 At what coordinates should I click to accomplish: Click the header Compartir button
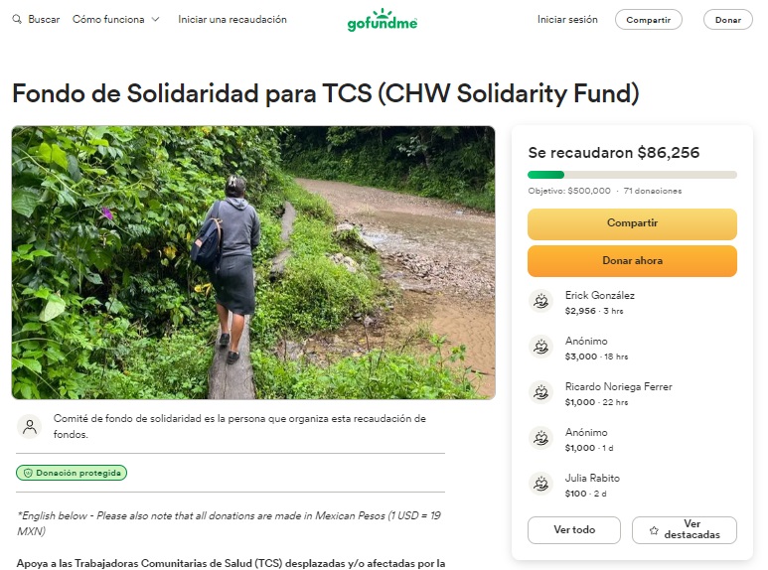pos(648,20)
